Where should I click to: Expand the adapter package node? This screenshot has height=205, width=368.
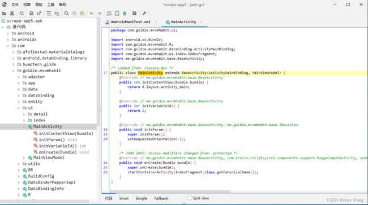19,77
